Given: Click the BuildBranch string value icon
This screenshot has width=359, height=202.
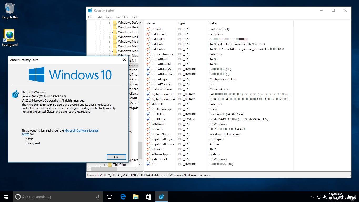Looking at the screenshot, I should point(148,34).
